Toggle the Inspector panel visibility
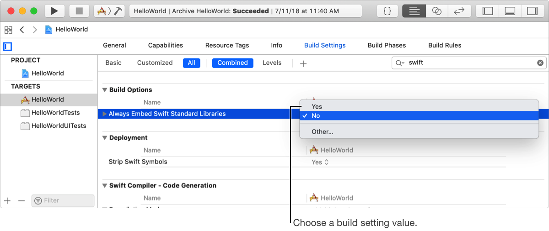 [x=532, y=11]
